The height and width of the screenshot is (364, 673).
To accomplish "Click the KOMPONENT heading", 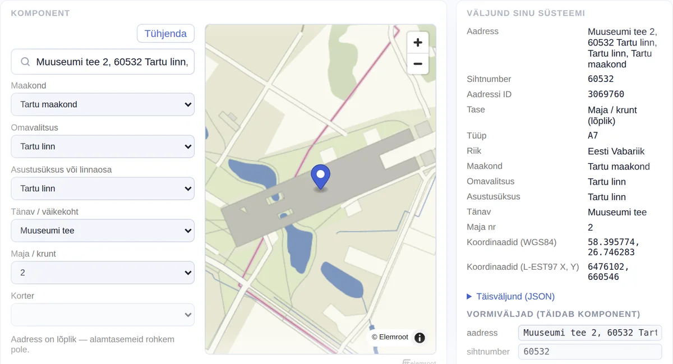I will [x=40, y=13].
